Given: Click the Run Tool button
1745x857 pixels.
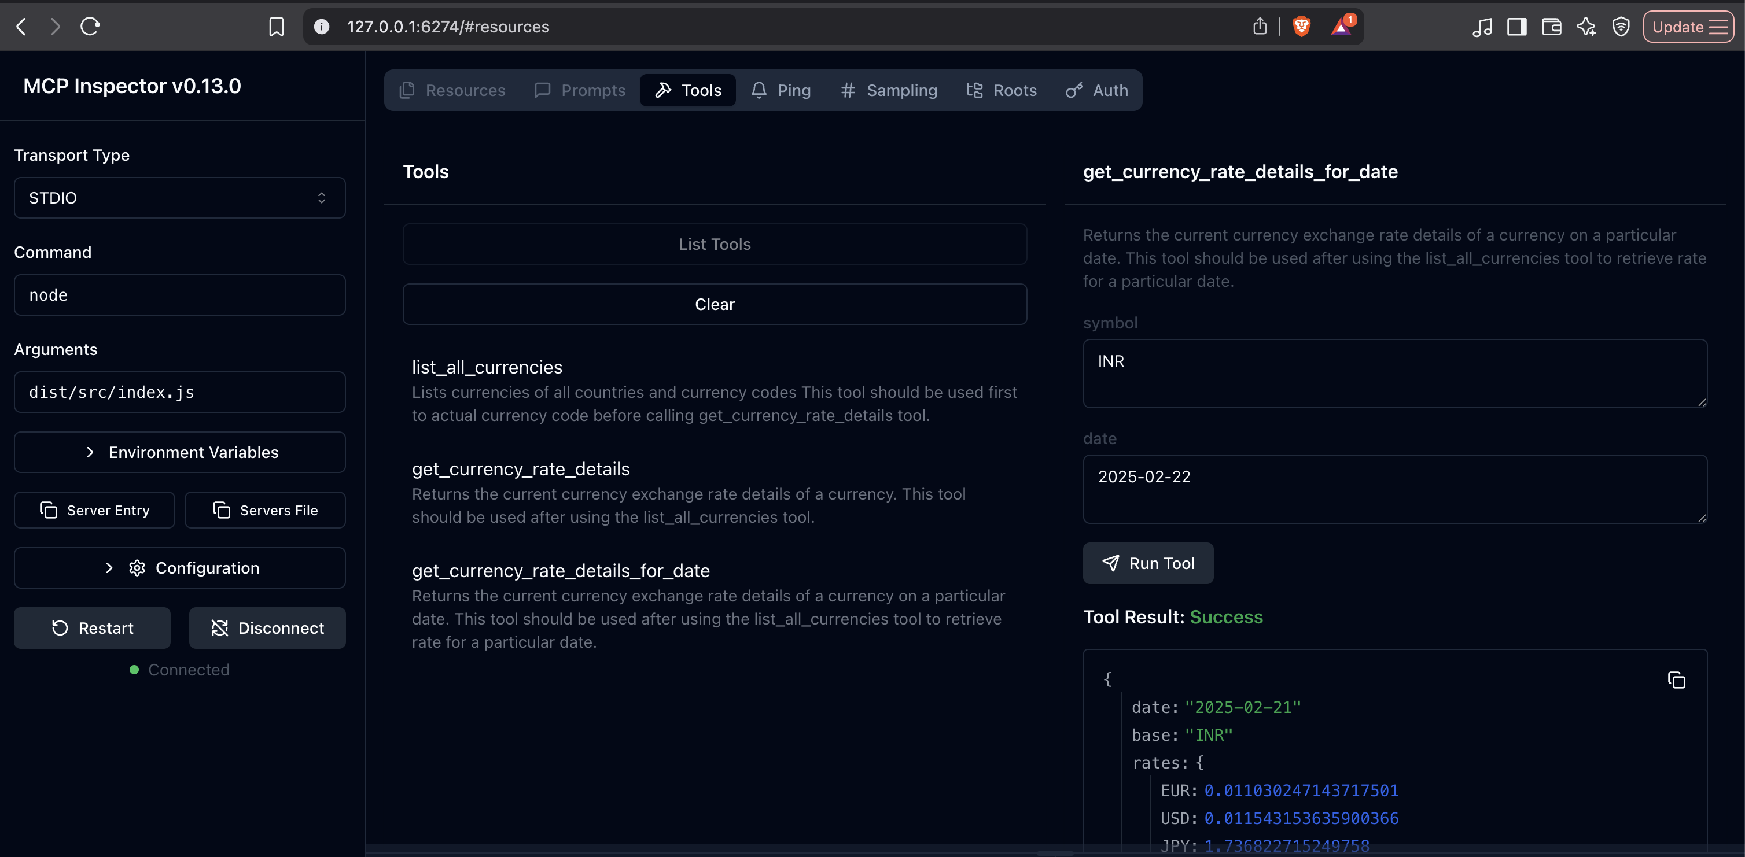Looking at the screenshot, I should pos(1148,563).
